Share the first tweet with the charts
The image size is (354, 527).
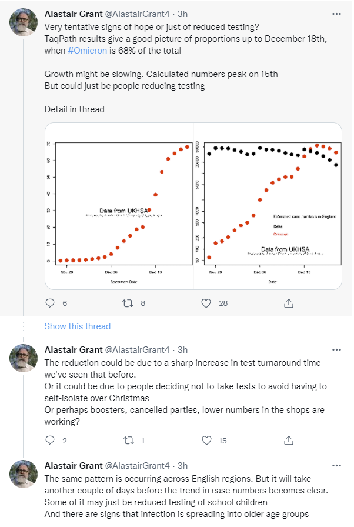coord(289,303)
